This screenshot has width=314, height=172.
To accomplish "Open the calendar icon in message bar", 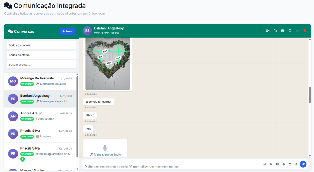I will 290,164.
